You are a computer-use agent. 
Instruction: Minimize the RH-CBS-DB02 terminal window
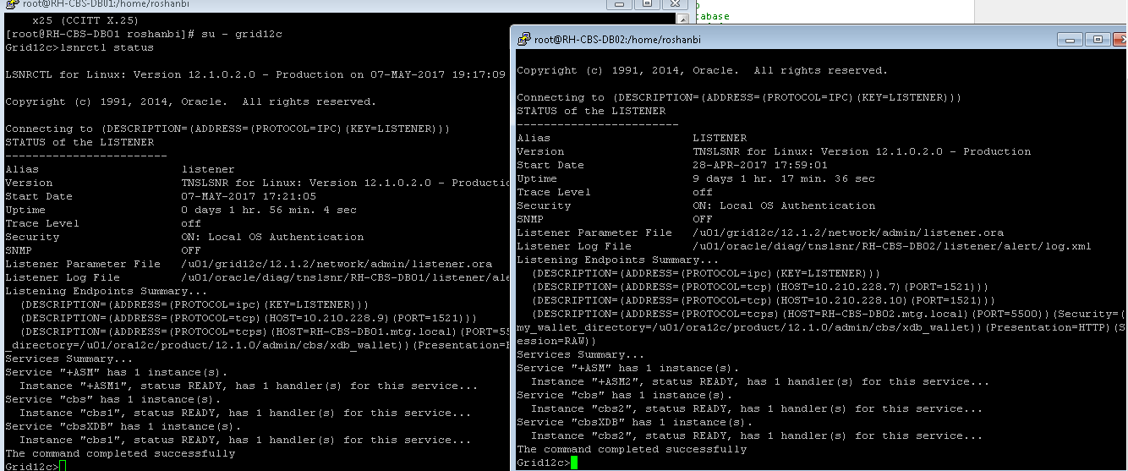(x=1071, y=39)
